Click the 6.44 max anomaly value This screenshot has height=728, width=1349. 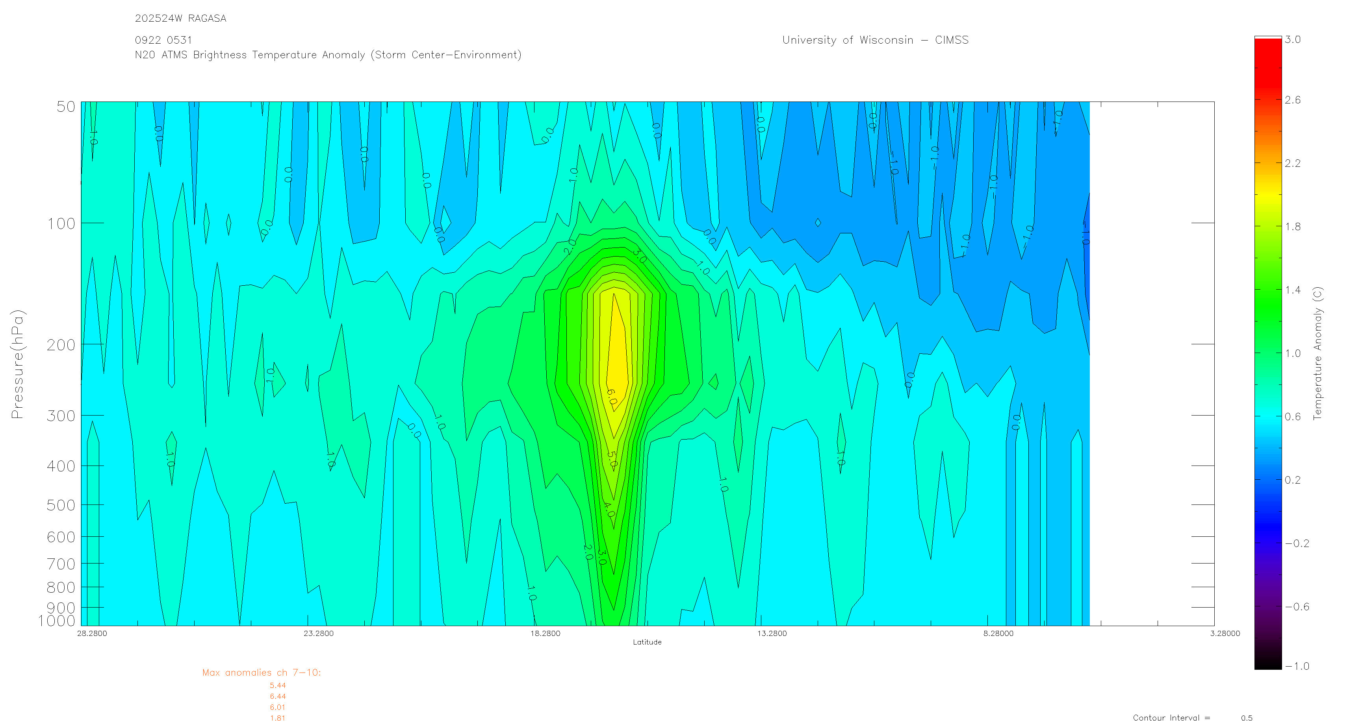point(278,697)
